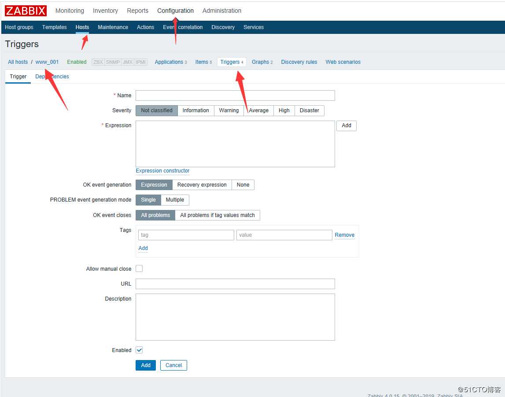
Task: Click the ZABBIX logo
Action: 26,11
